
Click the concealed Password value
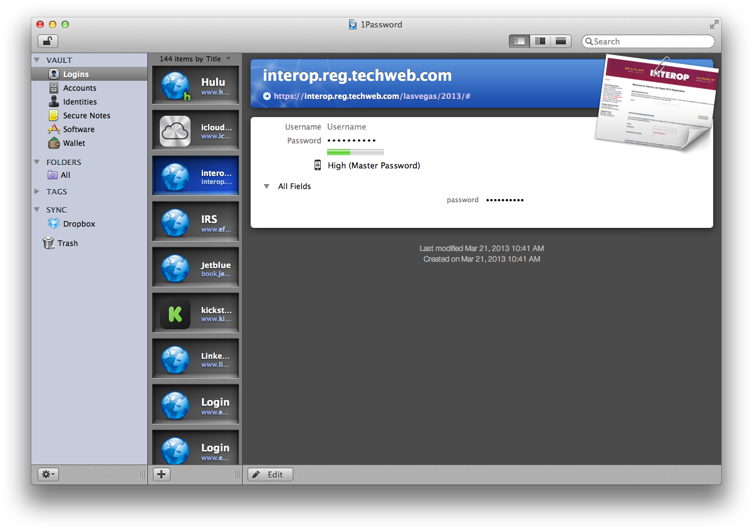[x=352, y=141]
